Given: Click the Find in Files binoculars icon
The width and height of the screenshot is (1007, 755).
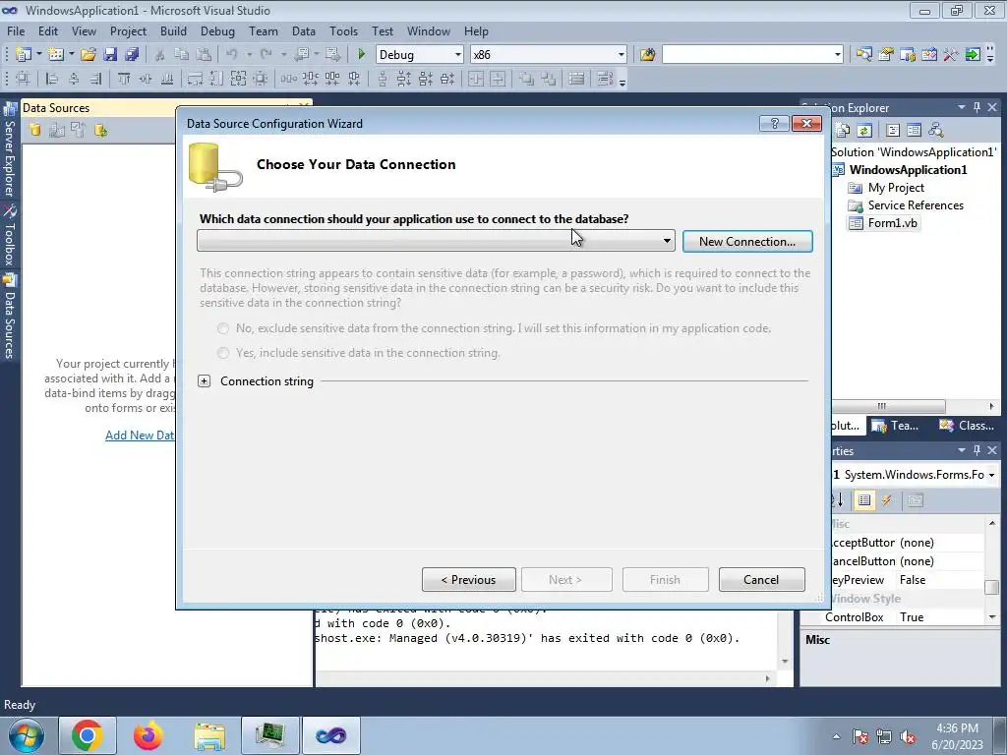Looking at the screenshot, I should pos(647,55).
